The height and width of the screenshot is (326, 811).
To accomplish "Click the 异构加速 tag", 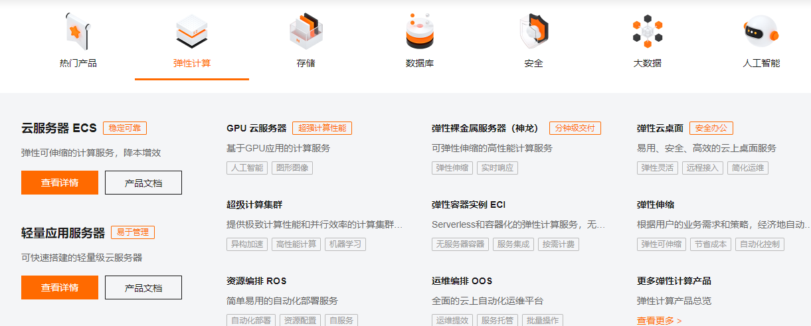I will (x=247, y=244).
